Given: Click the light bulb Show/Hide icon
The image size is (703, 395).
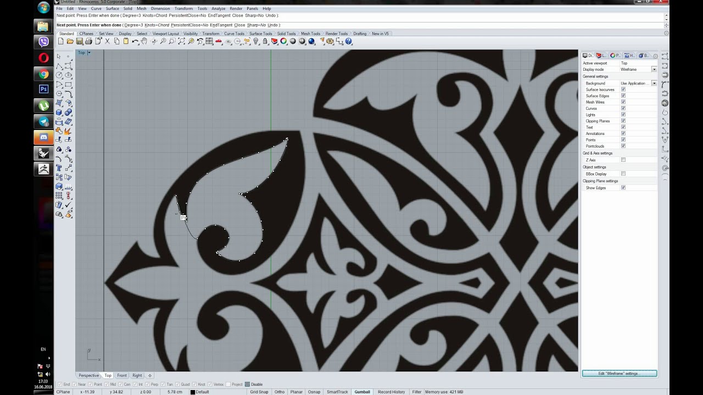Looking at the screenshot, I should 255,41.
